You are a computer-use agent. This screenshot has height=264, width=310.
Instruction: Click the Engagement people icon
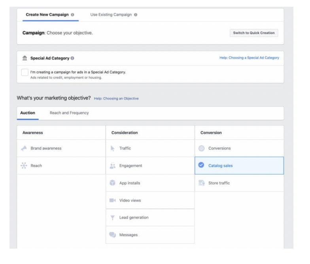(x=112, y=166)
